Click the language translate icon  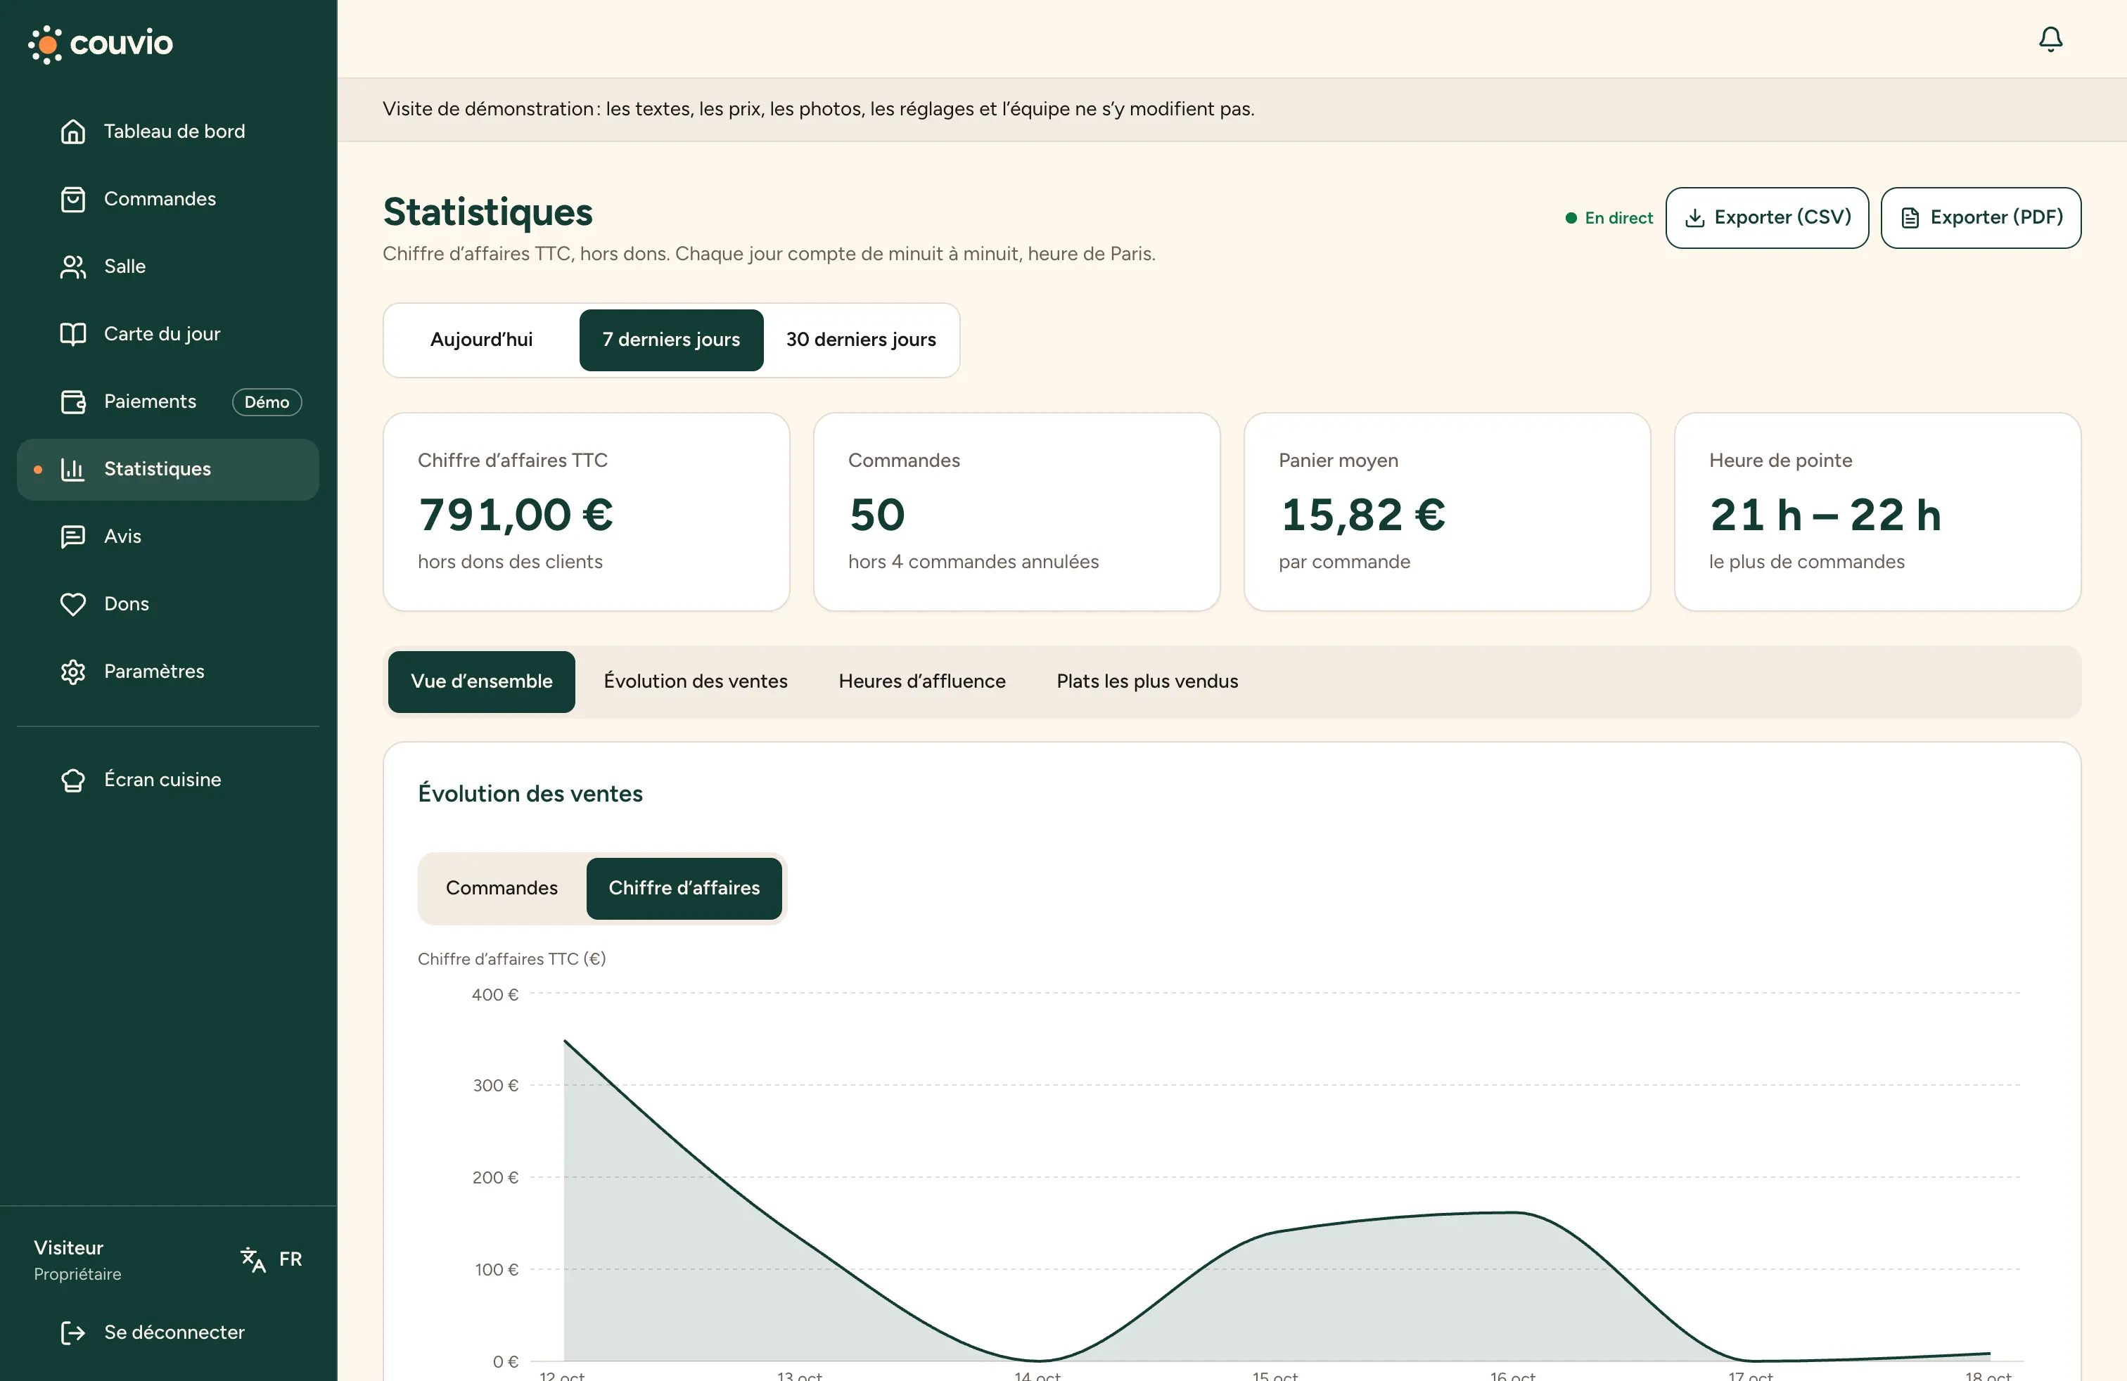point(253,1259)
